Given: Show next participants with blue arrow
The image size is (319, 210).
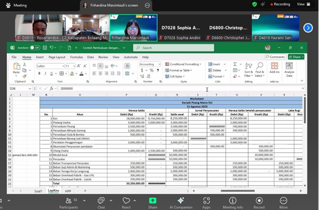Looking at the screenshot, I should (308, 28).
